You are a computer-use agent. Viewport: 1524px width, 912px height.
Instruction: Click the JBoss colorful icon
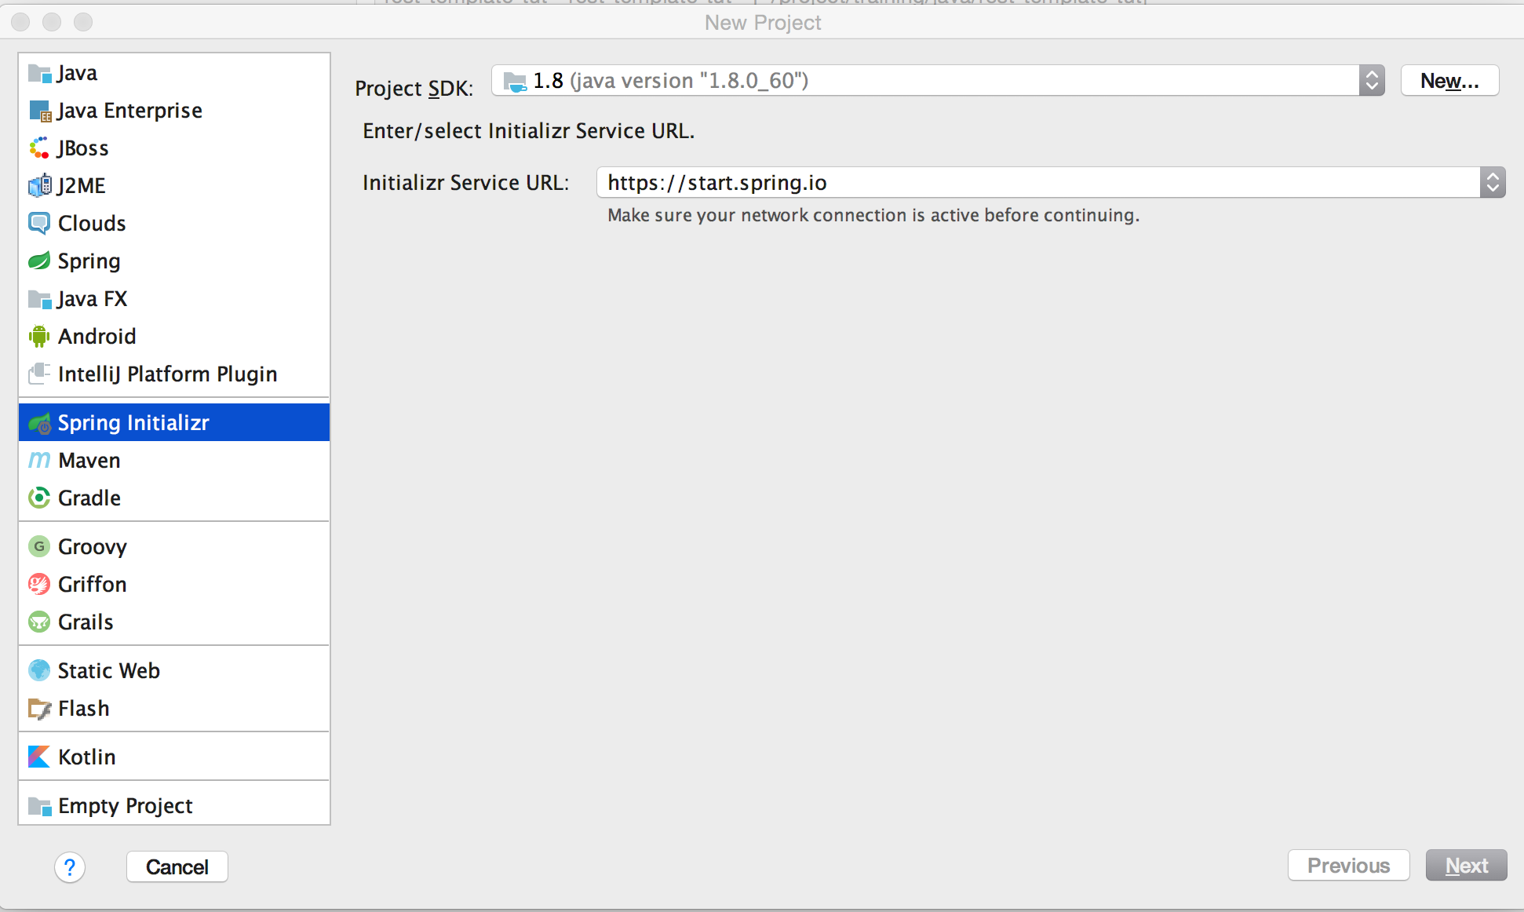pyautogui.click(x=39, y=148)
